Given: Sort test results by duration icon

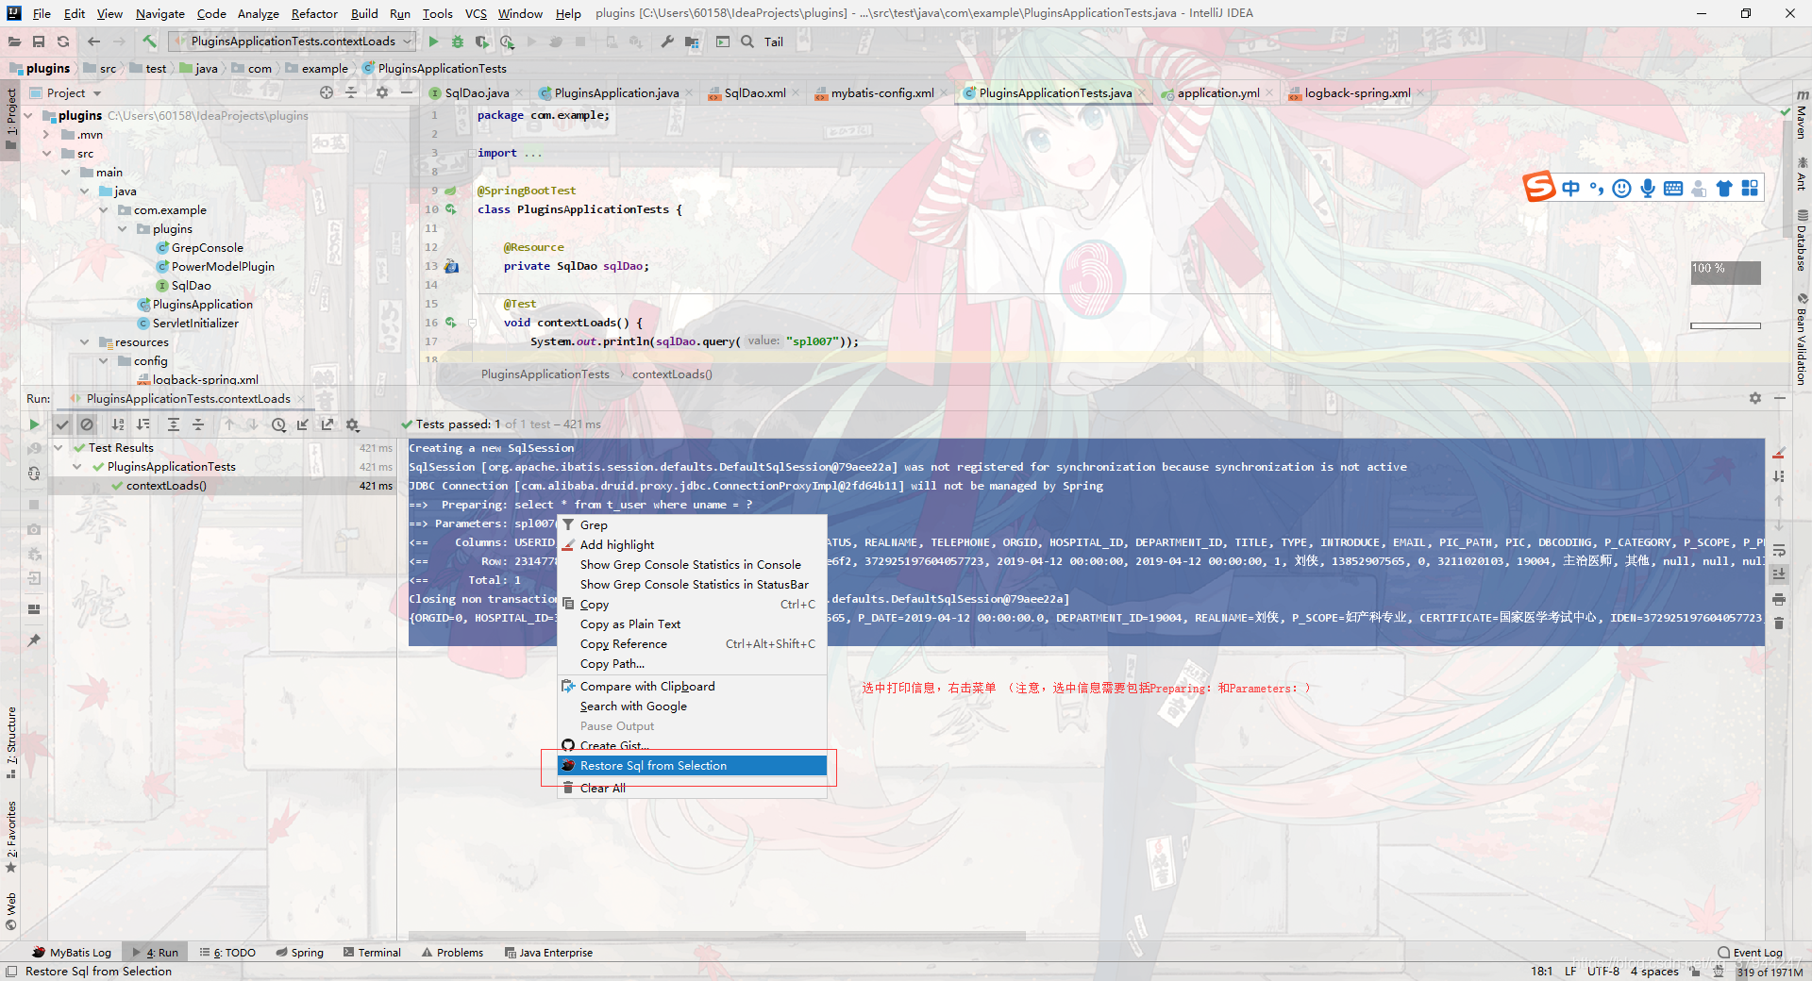Looking at the screenshot, I should click(143, 424).
